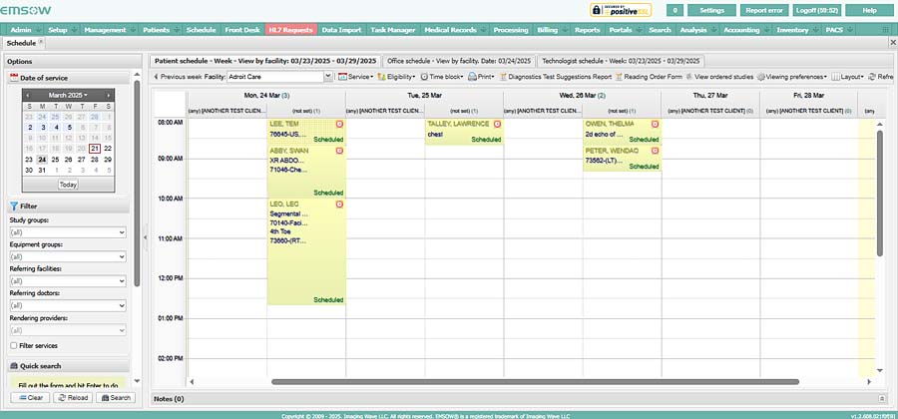Click status icon on TALLEY, LAWRENCE appointment

click(497, 124)
